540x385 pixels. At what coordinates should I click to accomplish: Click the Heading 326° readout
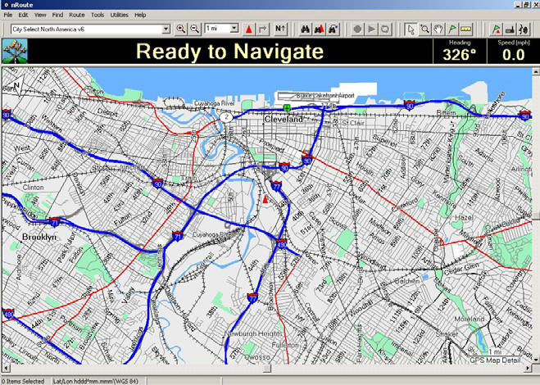pyautogui.click(x=460, y=51)
